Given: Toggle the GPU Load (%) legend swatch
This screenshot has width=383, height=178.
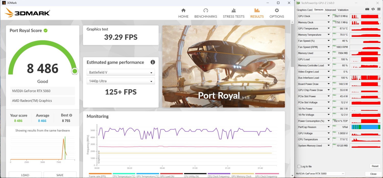Looking at the screenshot, I should 172,173.
